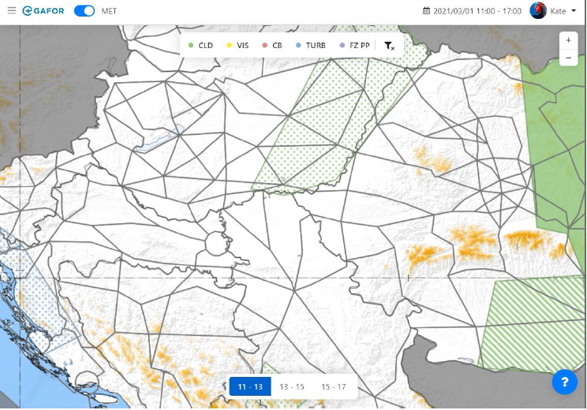Click the red CB dot swatch

(265, 45)
